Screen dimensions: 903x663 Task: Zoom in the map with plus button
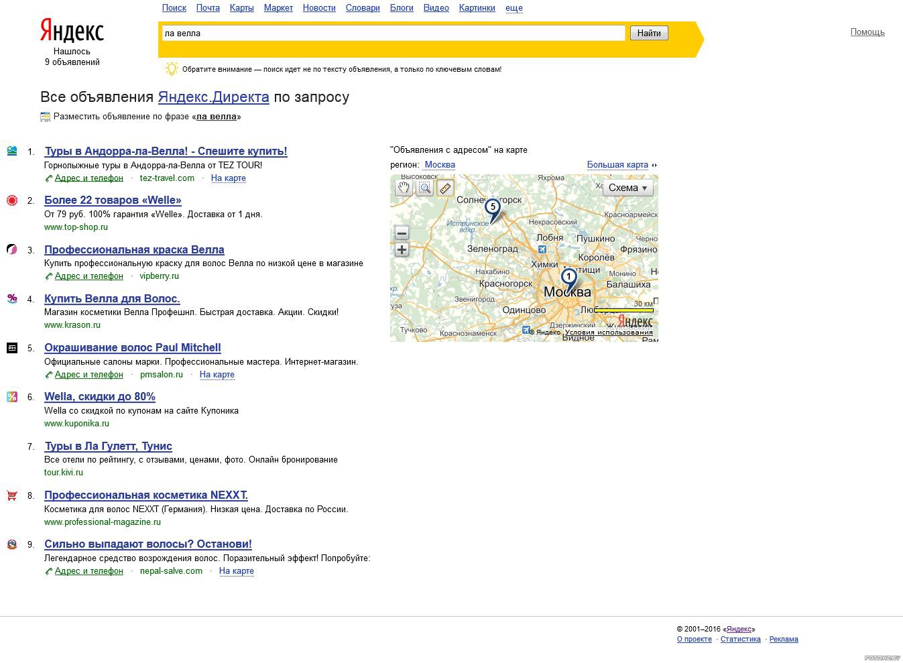tap(402, 250)
